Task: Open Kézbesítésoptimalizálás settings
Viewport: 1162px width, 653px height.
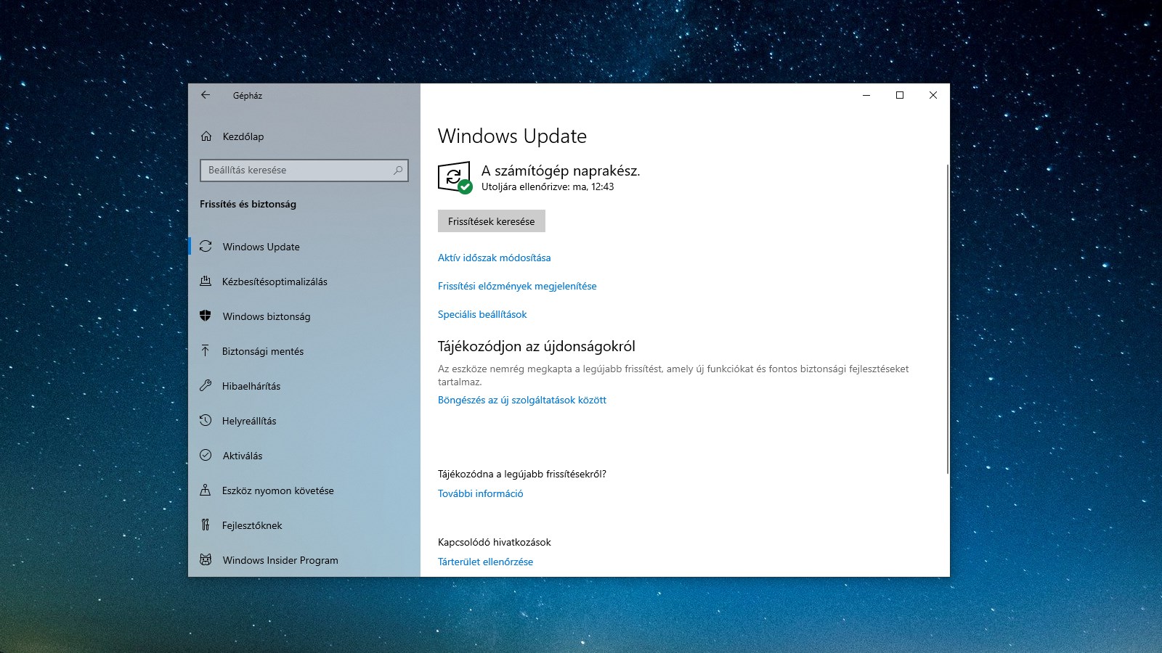Action: [304, 282]
